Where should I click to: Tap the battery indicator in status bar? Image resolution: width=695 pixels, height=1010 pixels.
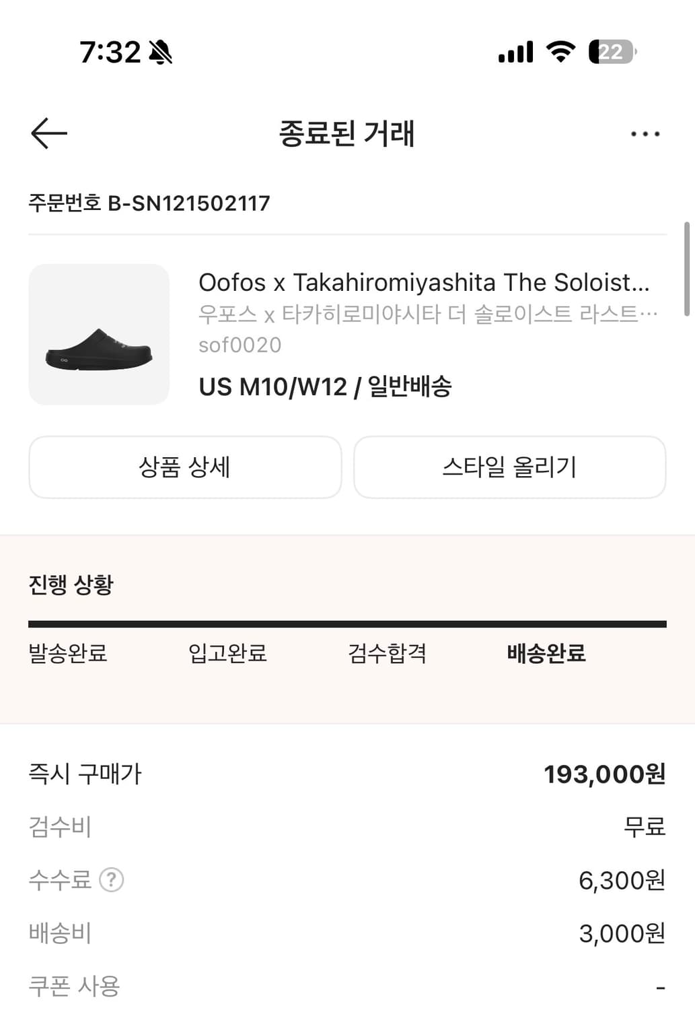tap(612, 52)
